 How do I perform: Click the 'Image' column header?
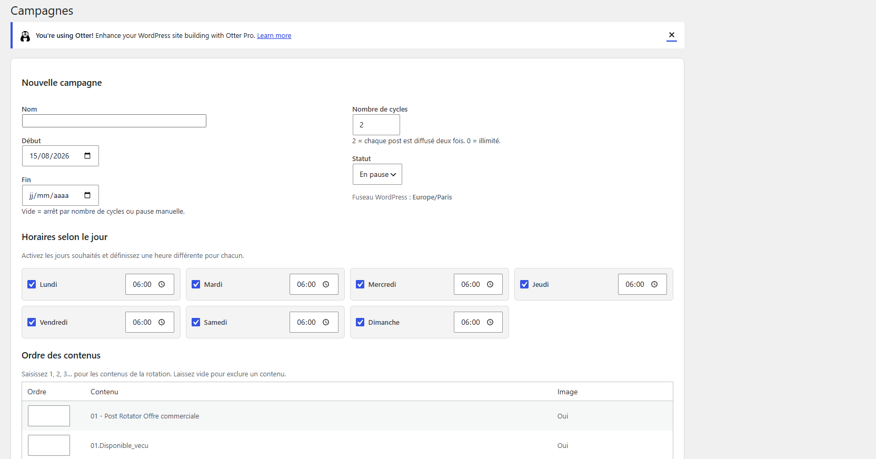[568, 392]
